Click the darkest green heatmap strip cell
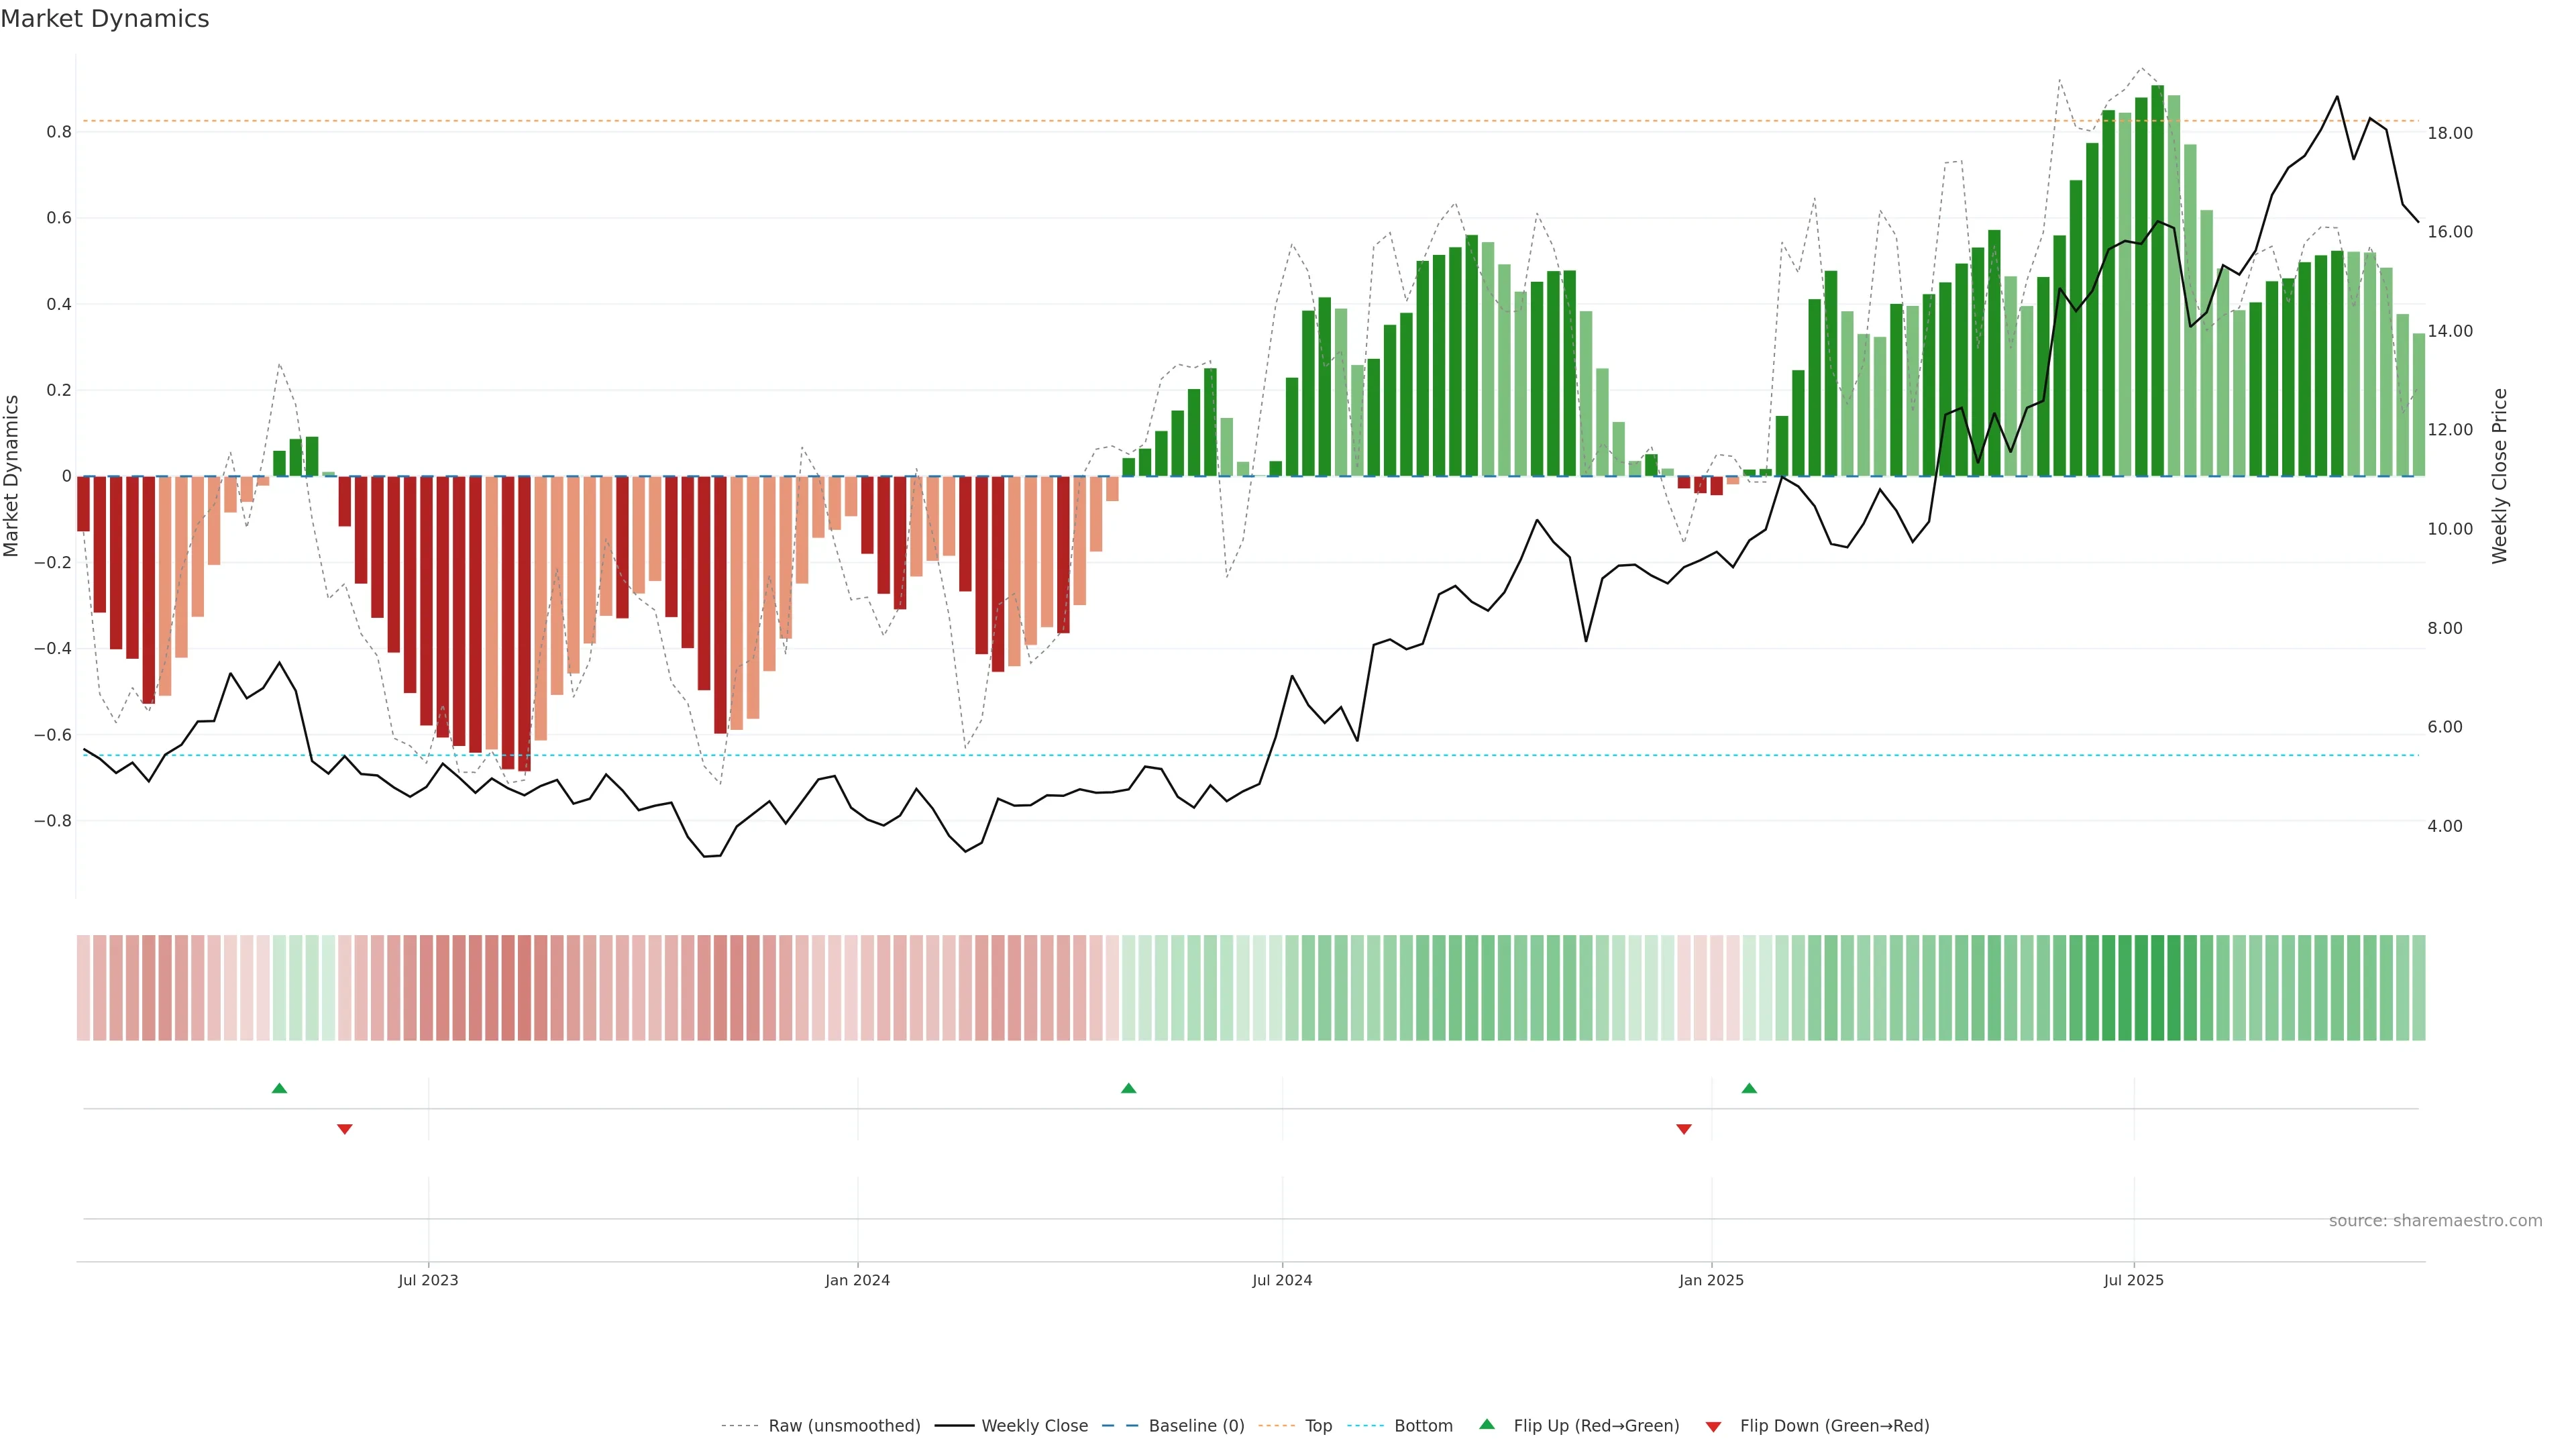The width and height of the screenshot is (2576, 1449). pyautogui.click(x=2157, y=988)
